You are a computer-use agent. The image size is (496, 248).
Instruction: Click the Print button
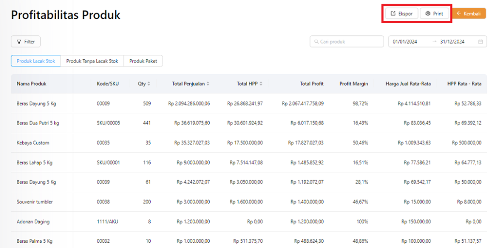434,14
